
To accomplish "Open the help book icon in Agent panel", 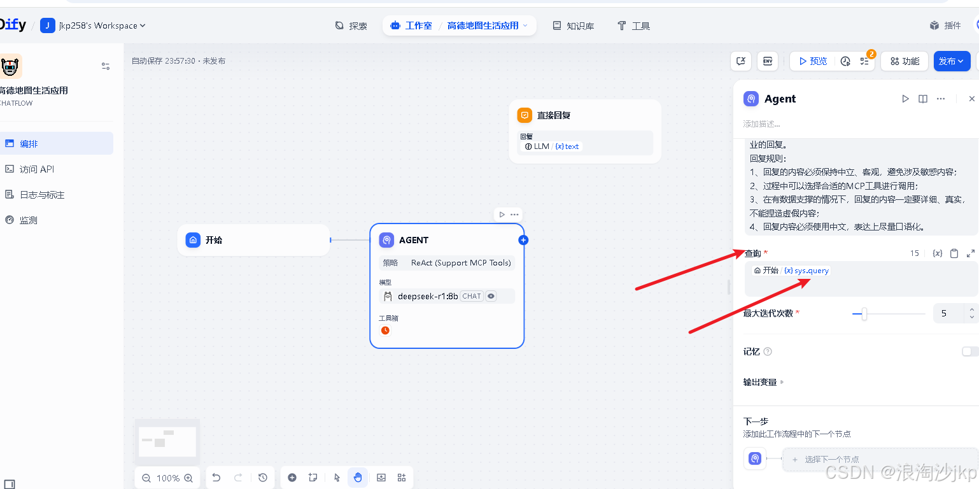I will [x=923, y=99].
